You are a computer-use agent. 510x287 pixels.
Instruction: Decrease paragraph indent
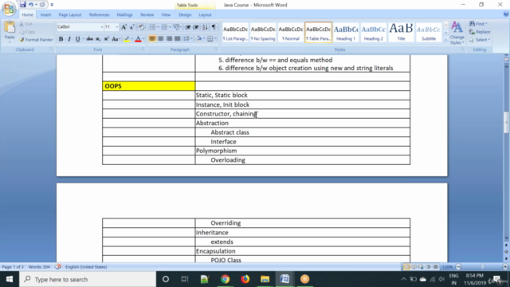188,27
